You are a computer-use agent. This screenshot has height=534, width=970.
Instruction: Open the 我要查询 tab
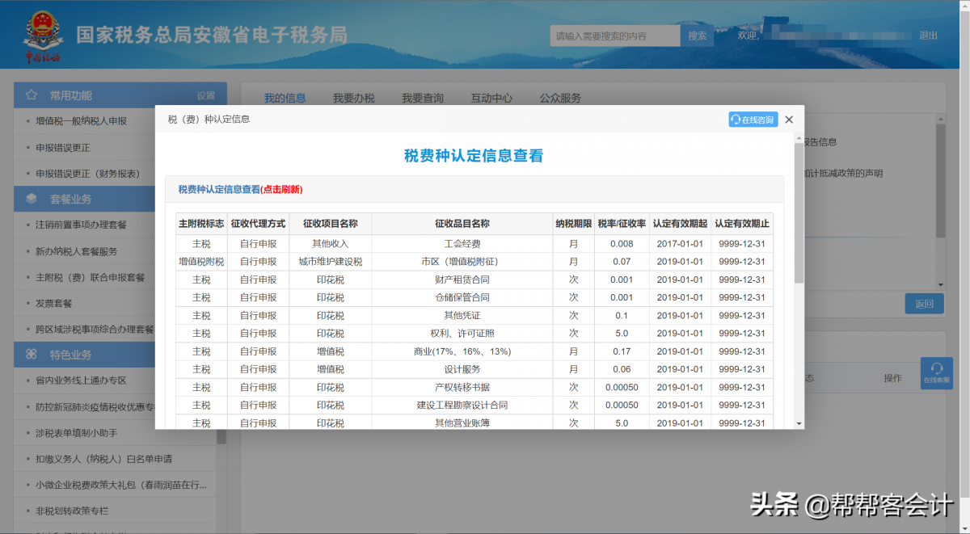click(x=422, y=99)
